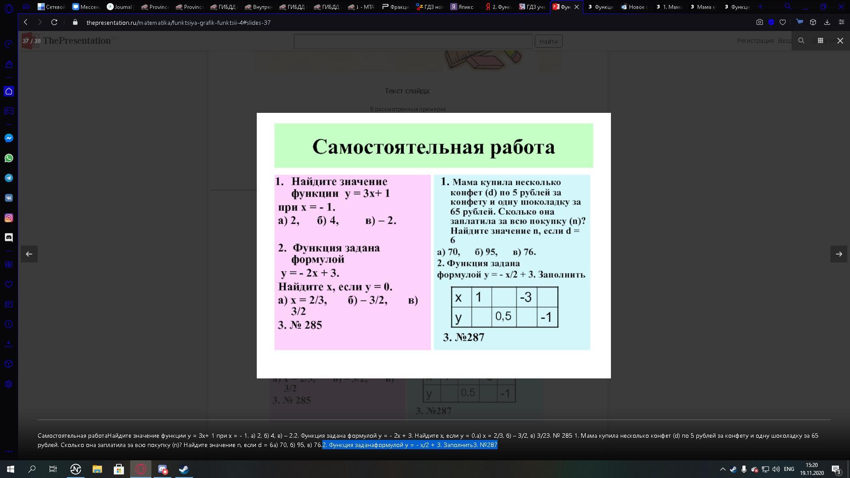Open WhatsApp in the sidebar
This screenshot has height=478, width=850.
click(9, 158)
